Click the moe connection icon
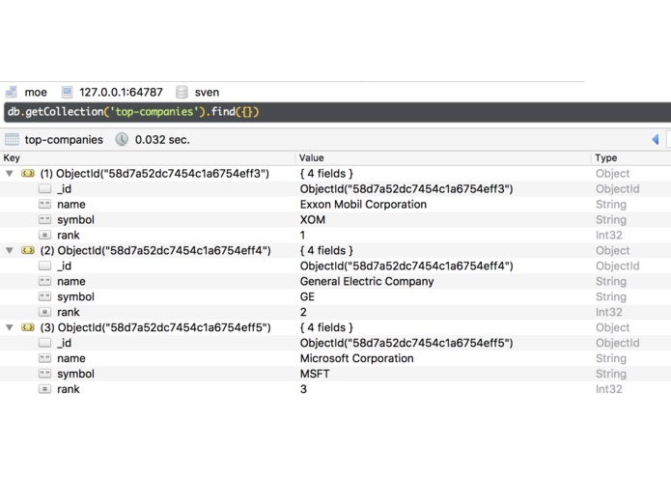 (x=12, y=92)
